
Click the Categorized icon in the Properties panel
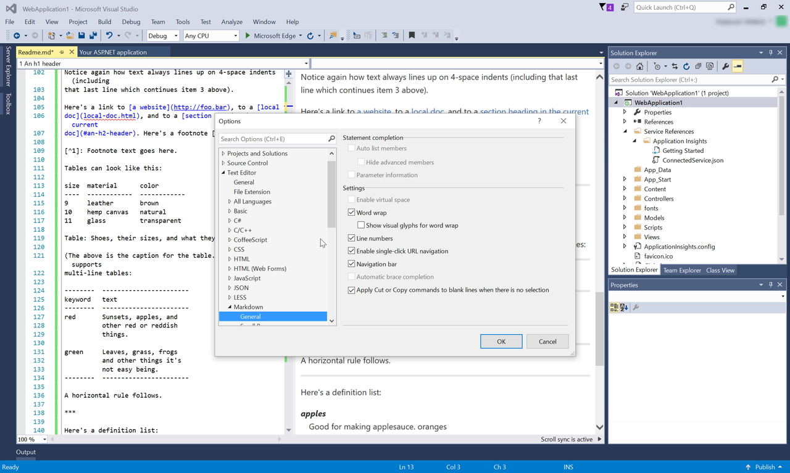[614, 307]
